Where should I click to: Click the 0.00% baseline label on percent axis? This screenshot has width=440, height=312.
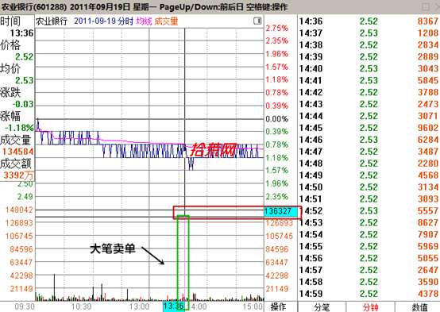[x=277, y=119]
